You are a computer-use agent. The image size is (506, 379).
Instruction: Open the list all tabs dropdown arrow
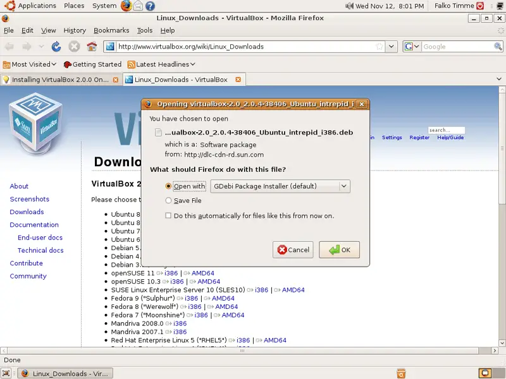[499, 79]
